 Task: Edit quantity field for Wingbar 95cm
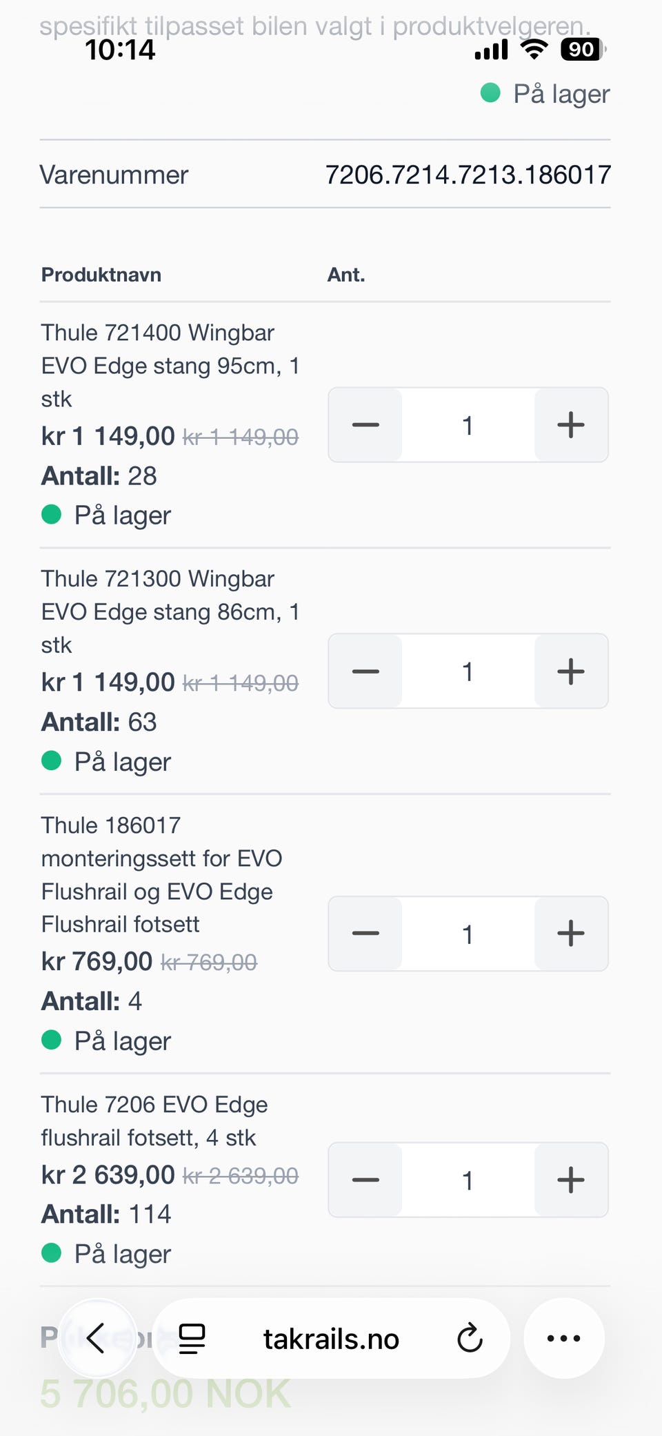[x=468, y=425]
